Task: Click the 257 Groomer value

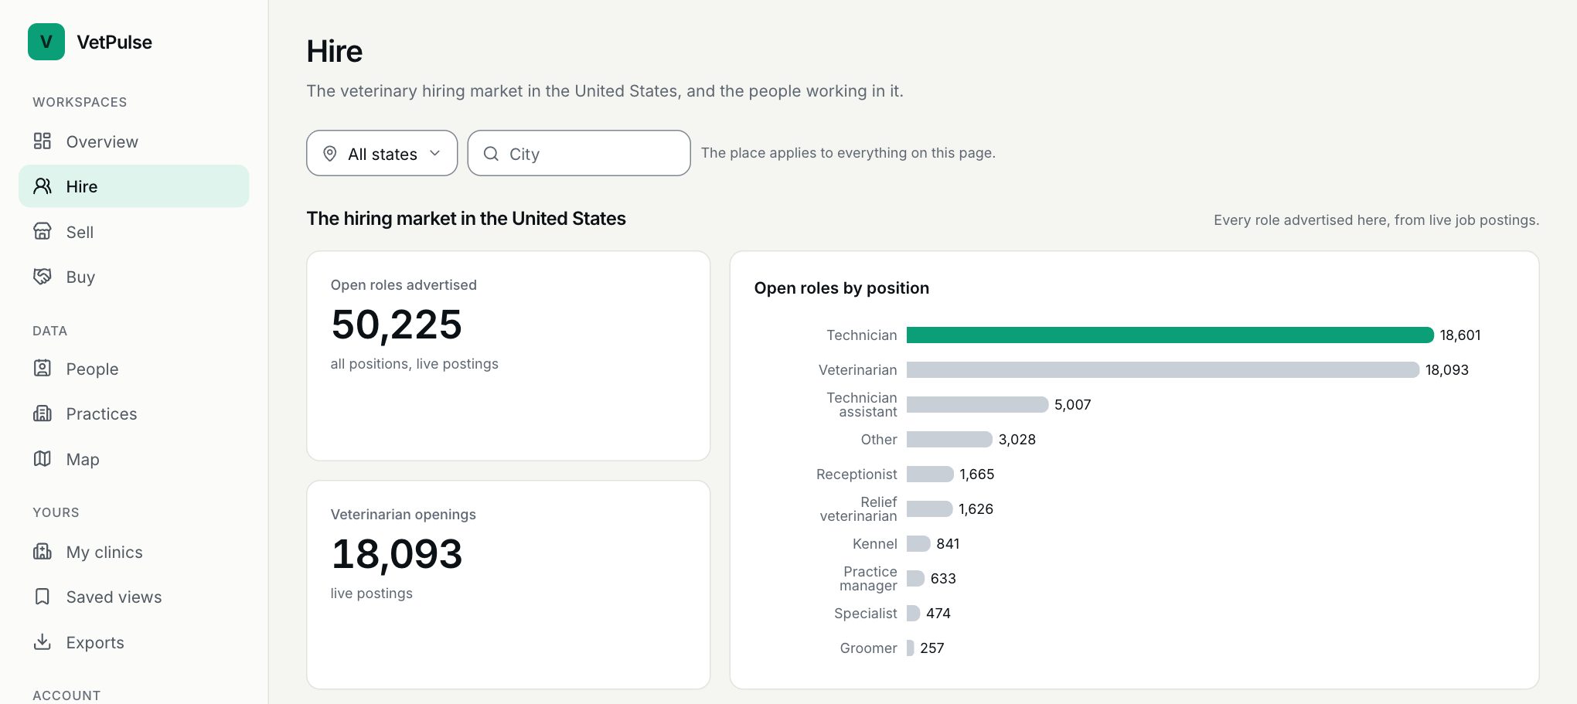Action: point(932,648)
